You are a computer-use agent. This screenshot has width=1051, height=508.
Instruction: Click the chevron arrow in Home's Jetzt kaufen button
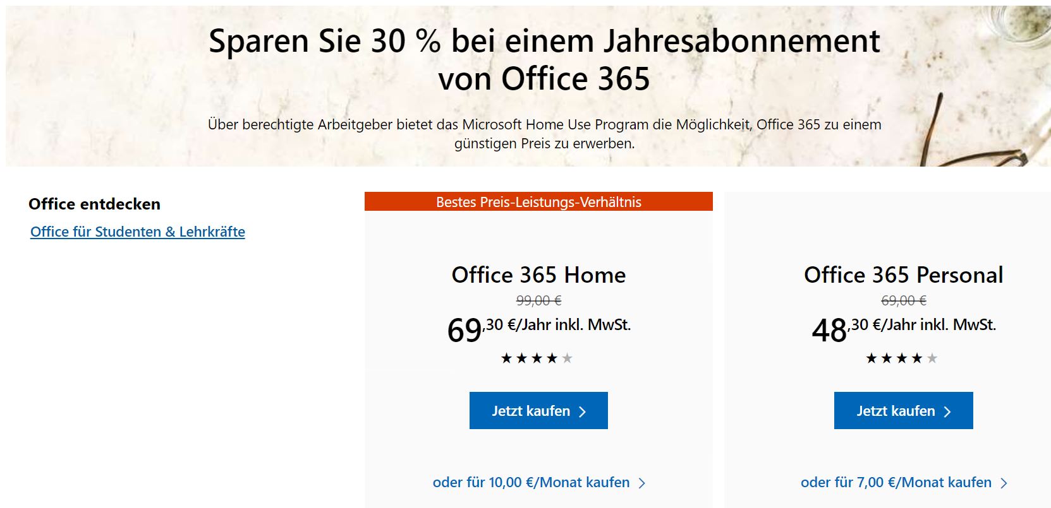point(583,411)
